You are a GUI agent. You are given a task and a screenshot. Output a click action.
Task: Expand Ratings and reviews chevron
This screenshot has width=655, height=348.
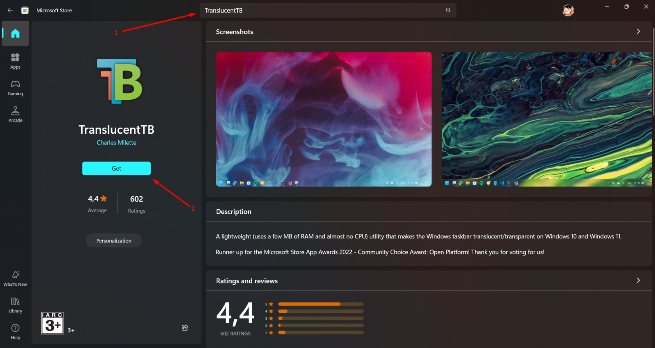tap(638, 280)
